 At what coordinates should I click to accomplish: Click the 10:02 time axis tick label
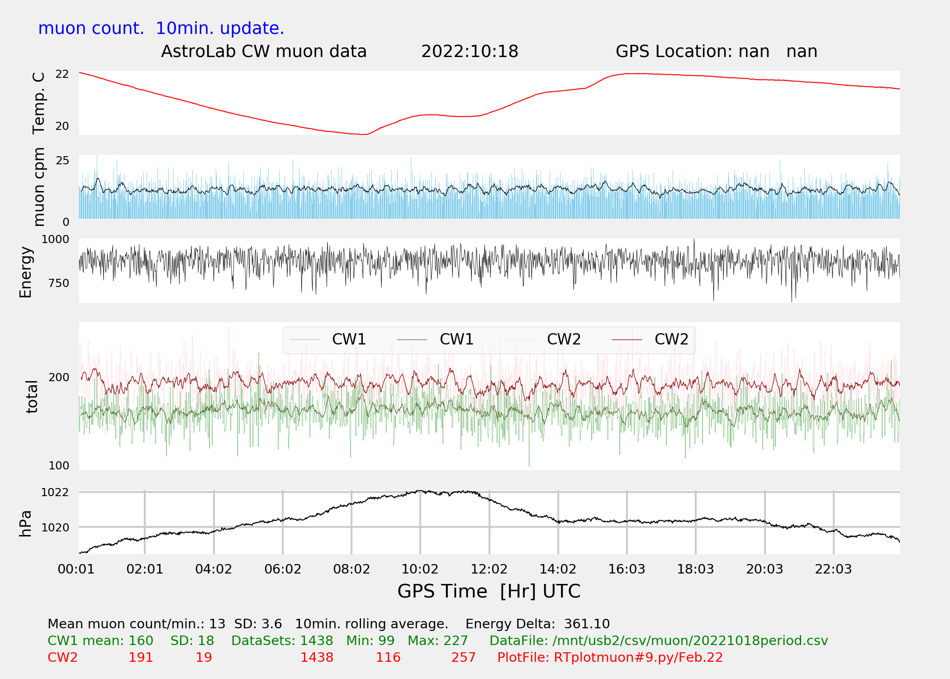point(420,569)
